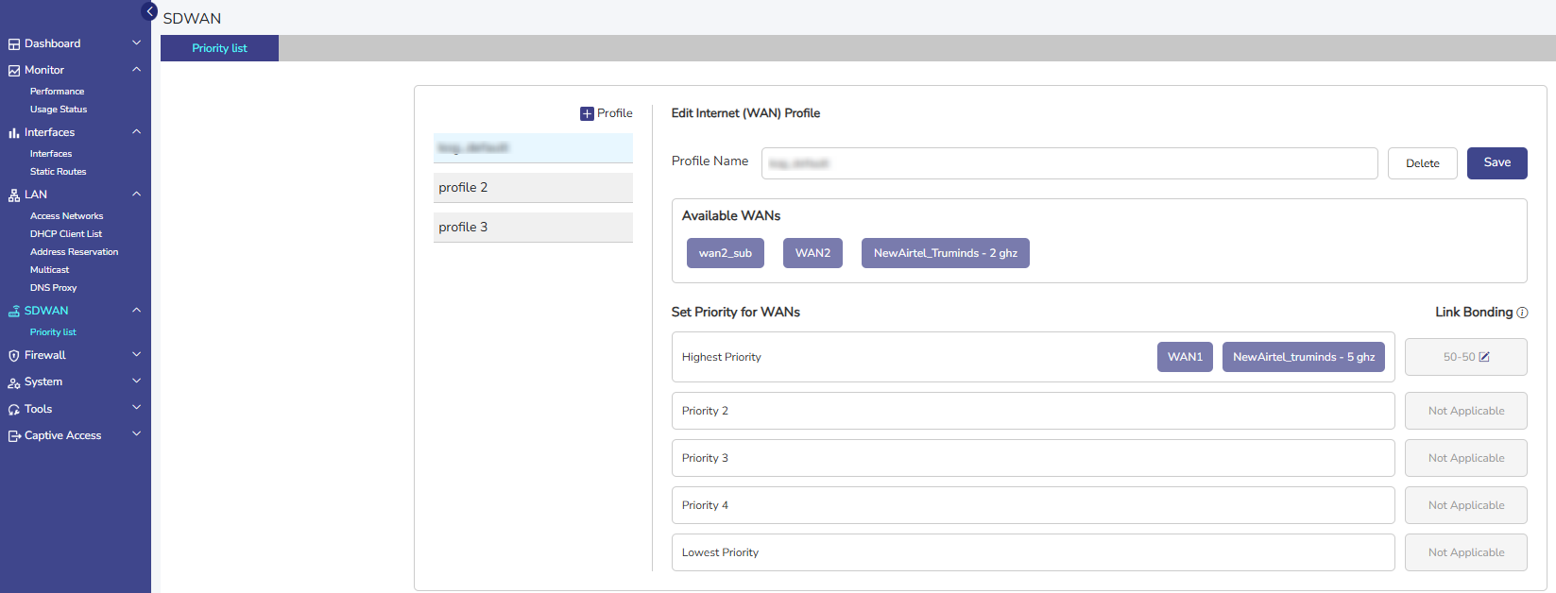Delete the current WAN profile
The height and width of the screenshot is (593, 1556).
pyautogui.click(x=1422, y=163)
